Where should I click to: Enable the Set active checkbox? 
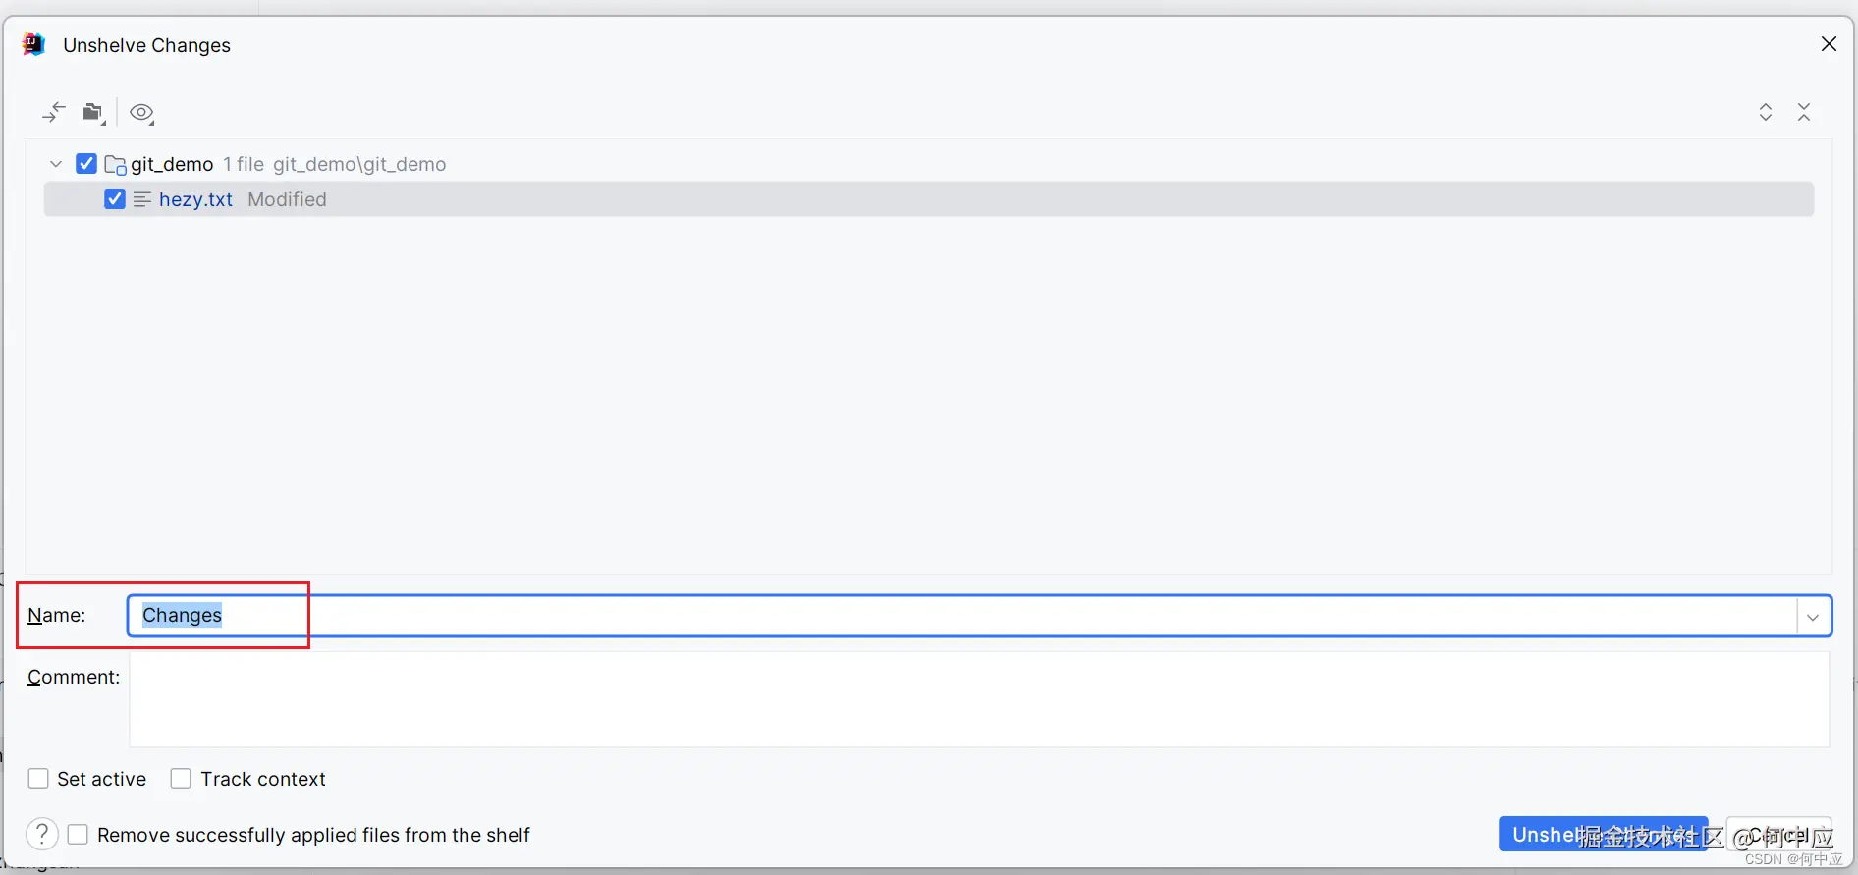coord(39,779)
